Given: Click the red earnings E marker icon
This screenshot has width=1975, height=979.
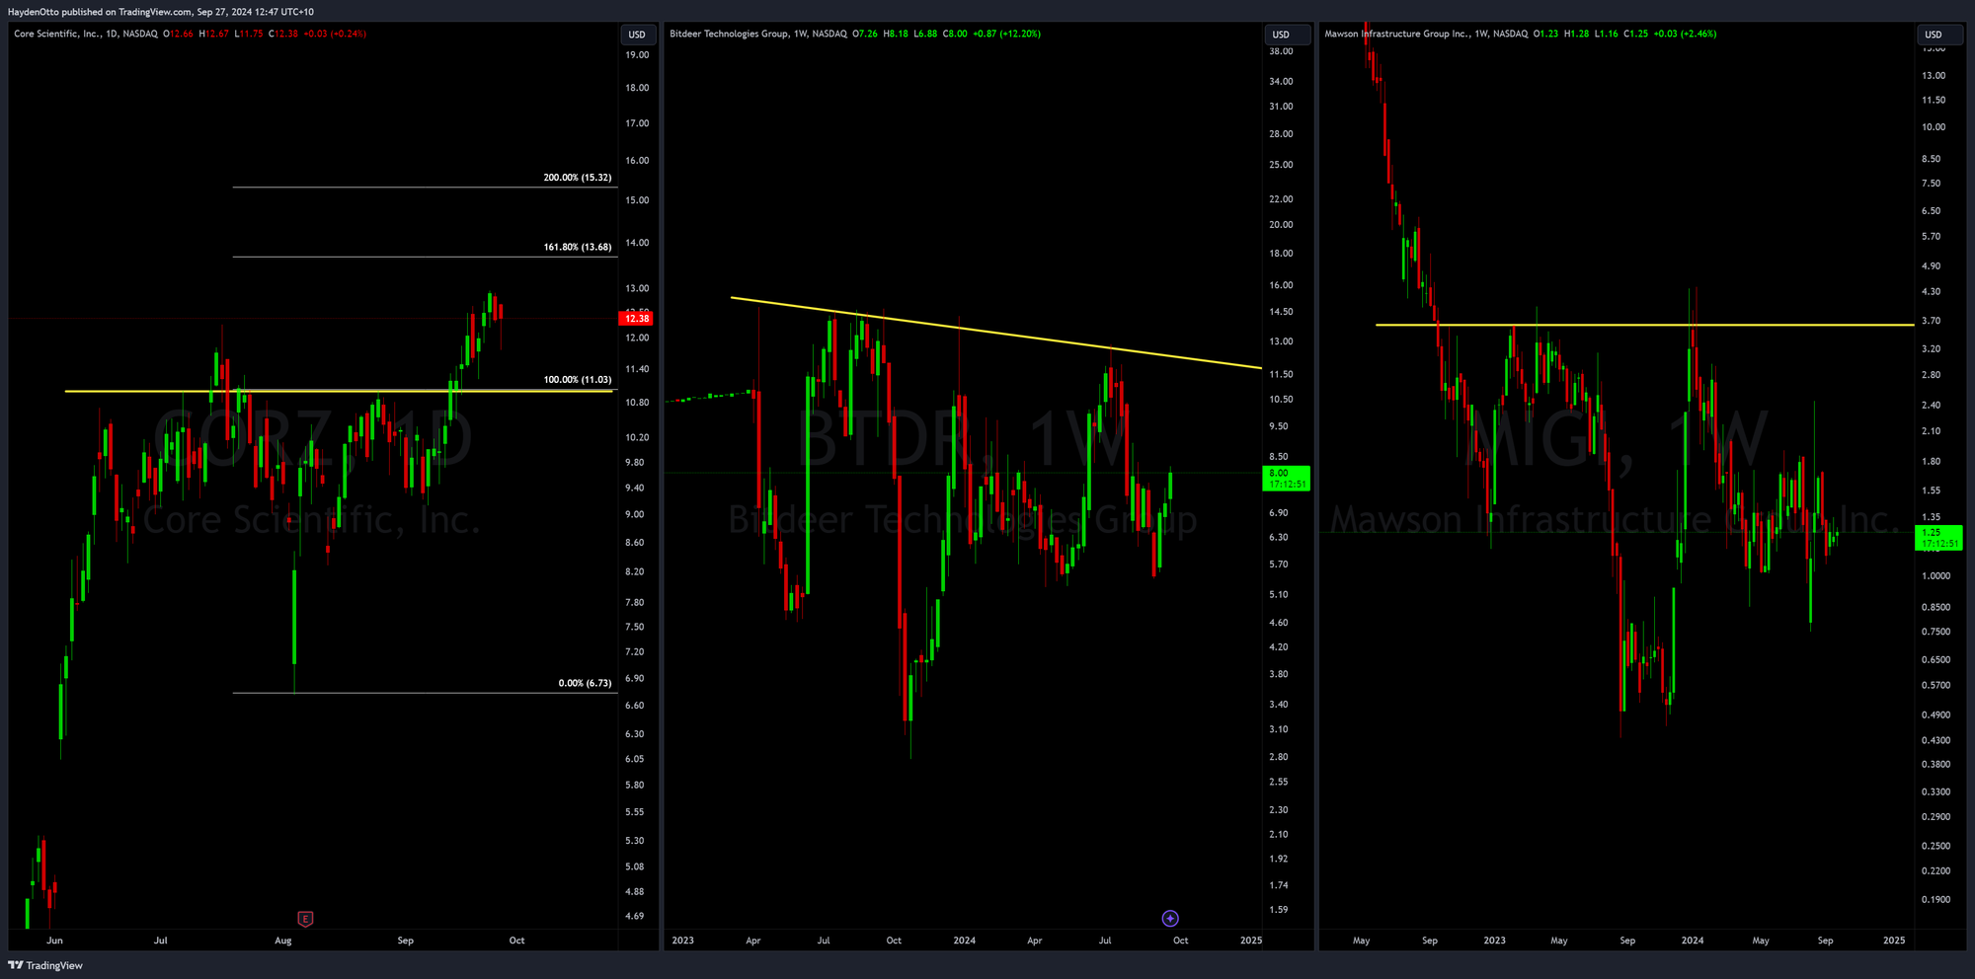Looking at the screenshot, I should [x=305, y=919].
